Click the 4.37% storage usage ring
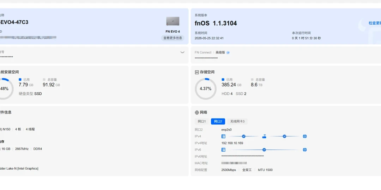Viewport: 381px width, 190px height. coord(206,89)
